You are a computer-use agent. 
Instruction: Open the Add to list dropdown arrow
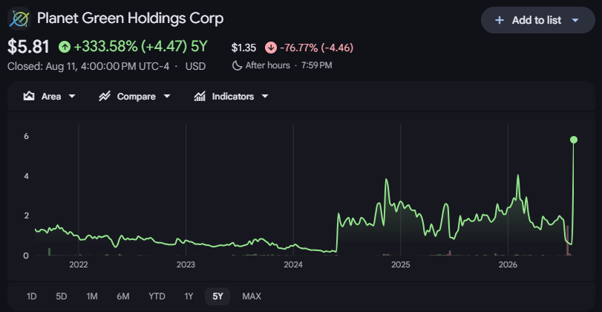[x=575, y=20]
